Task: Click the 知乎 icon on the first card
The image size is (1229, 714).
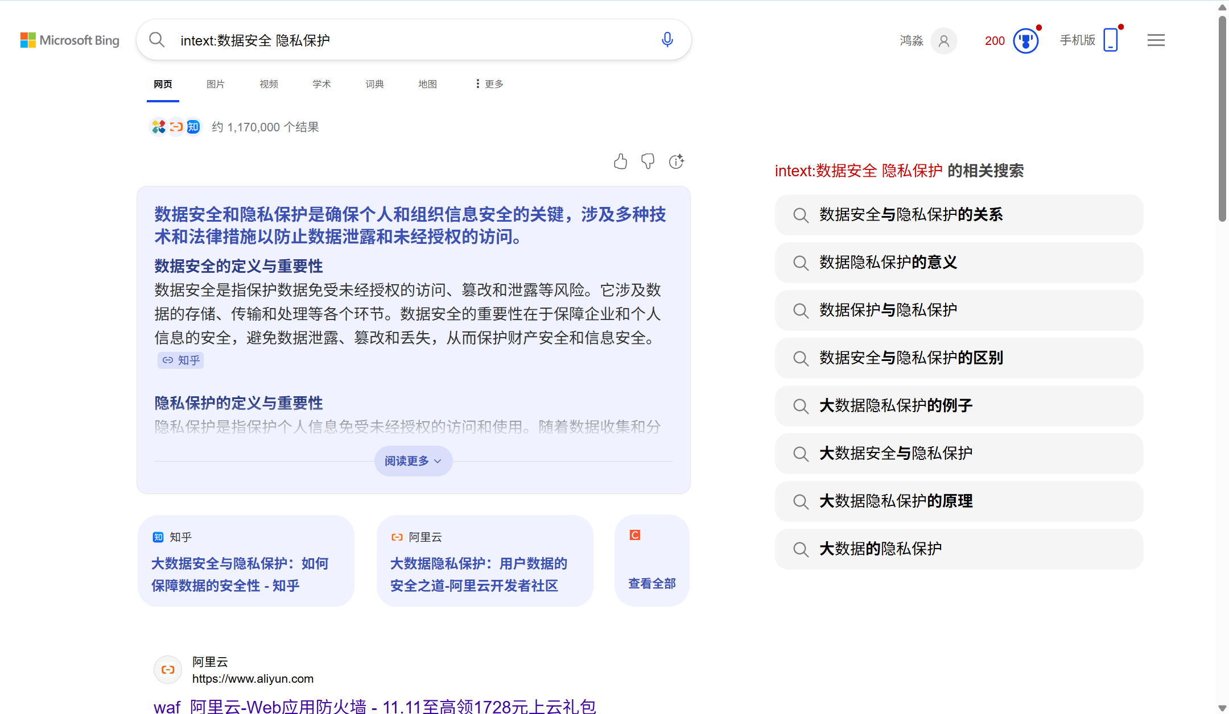Action: pos(157,537)
